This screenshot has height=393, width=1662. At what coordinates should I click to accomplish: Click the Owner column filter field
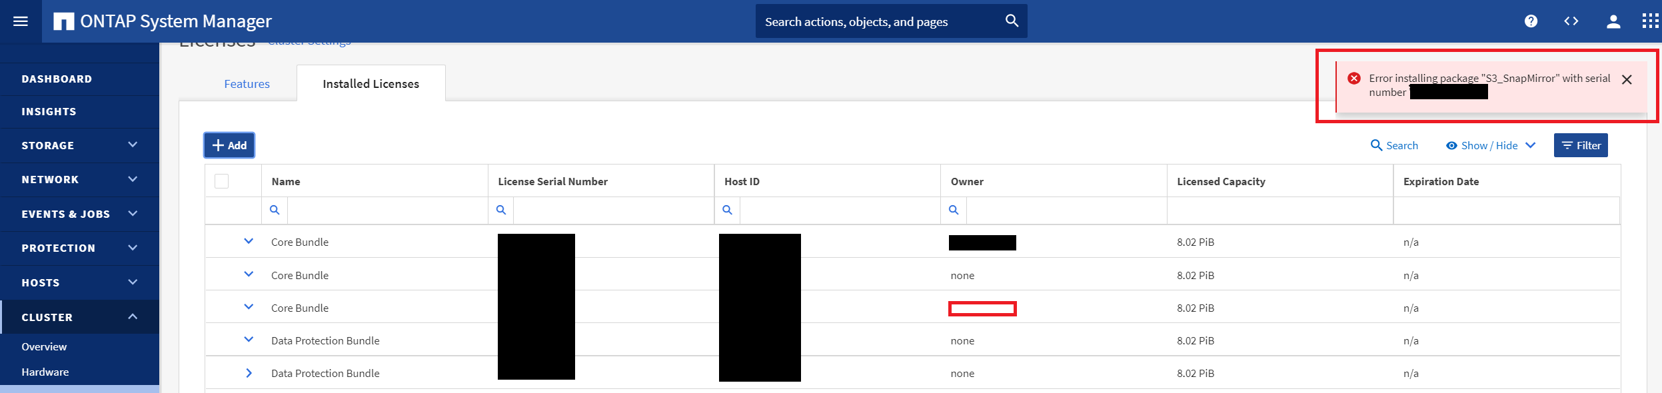[x=1066, y=210]
